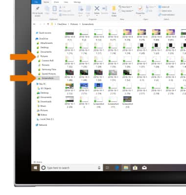The image size is (186, 195).
Task: Open Videos under This PC
Action: (x=43, y=115)
